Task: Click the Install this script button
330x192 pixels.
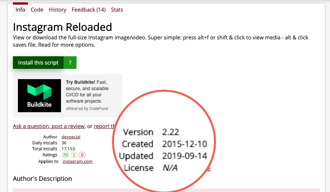Action: pyautogui.click(x=38, y=63)
